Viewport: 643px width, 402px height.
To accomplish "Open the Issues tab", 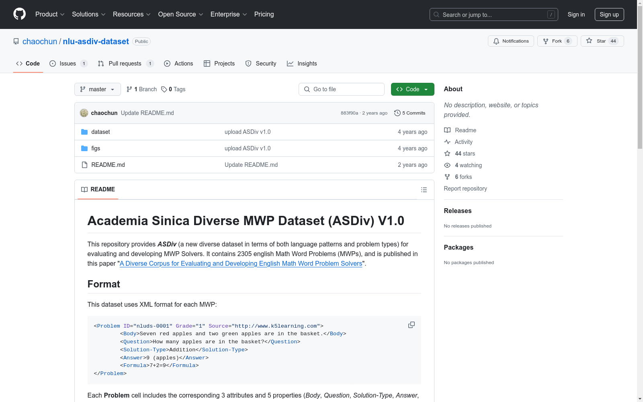I will point(68,64).
